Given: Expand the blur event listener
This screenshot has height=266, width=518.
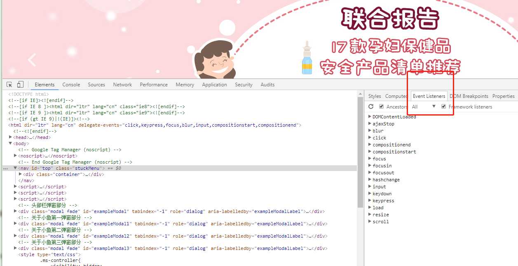Looking at the screenshot, I should (370, 131).
